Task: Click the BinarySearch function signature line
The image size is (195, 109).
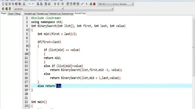Action: click(x=78, y=26)
